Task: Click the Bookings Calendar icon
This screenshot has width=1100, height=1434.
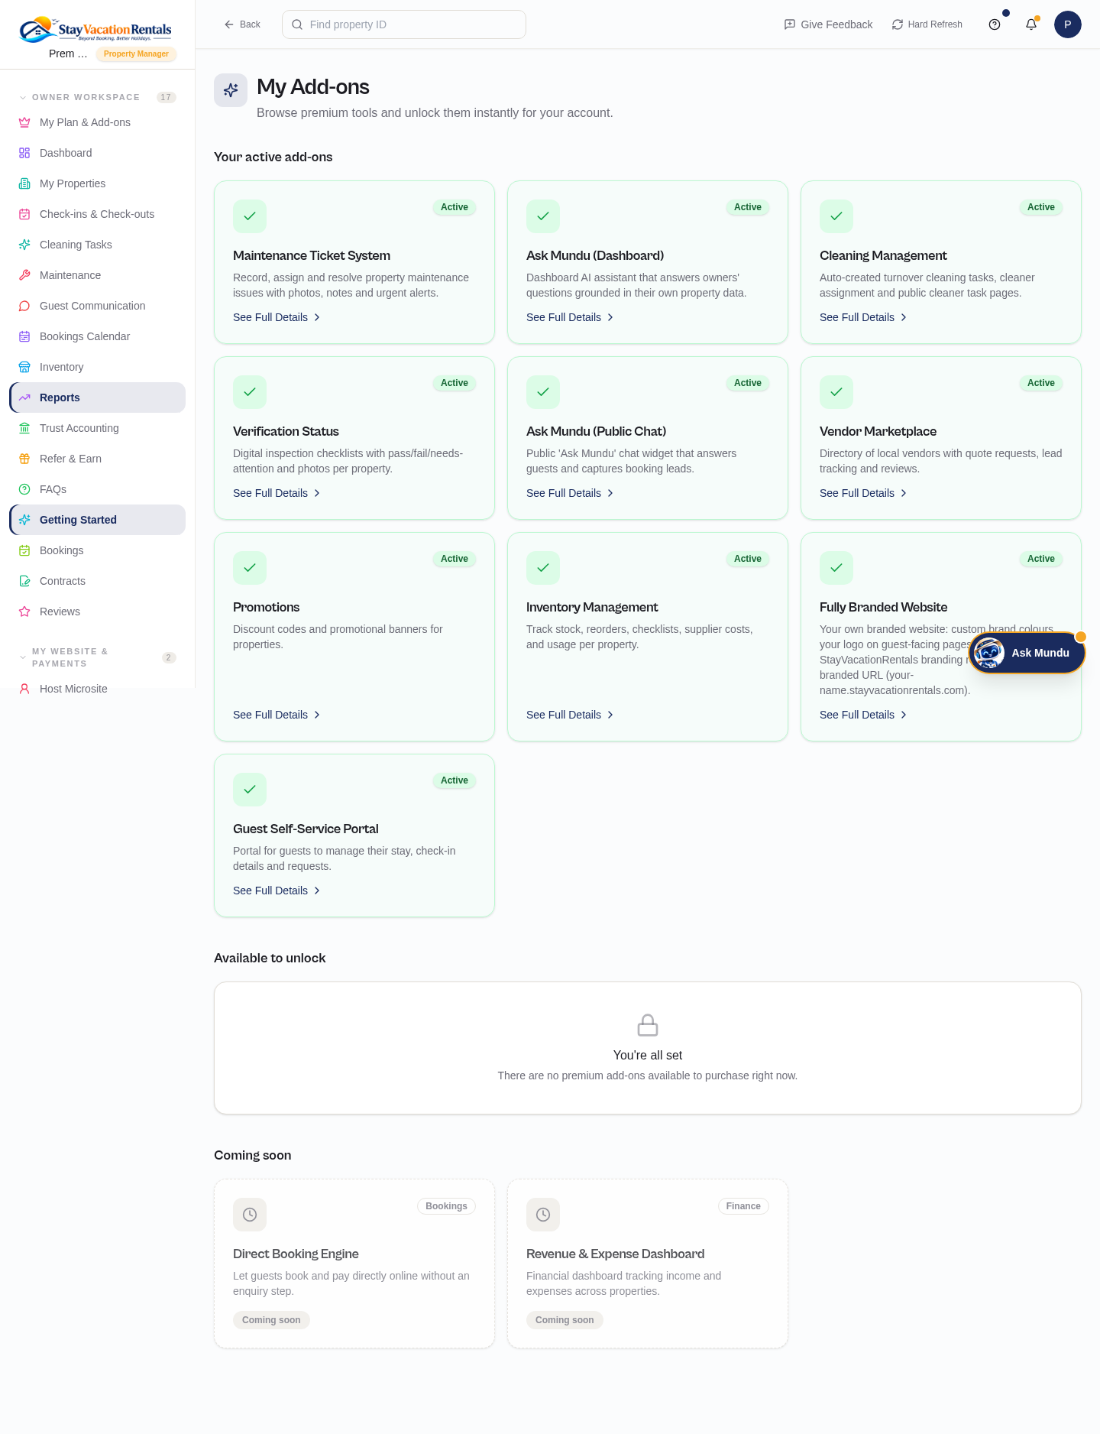Action: tap(24, 336)
